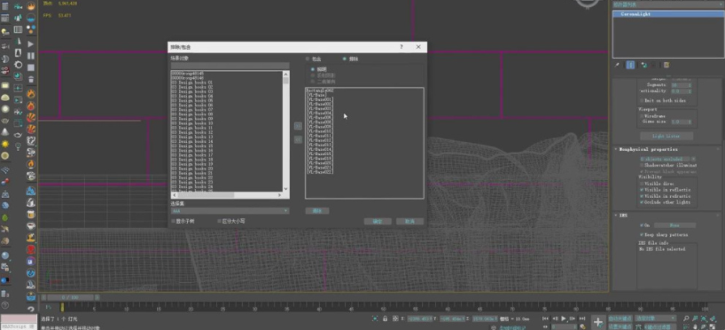Click the trash can icon in left toolbar

[30, 80]
